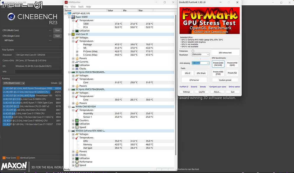Open the Cinebench CPU (Multi Core) ranking dropdown
Viewport: 294px width, 173px height.
[x=14, y=83]
